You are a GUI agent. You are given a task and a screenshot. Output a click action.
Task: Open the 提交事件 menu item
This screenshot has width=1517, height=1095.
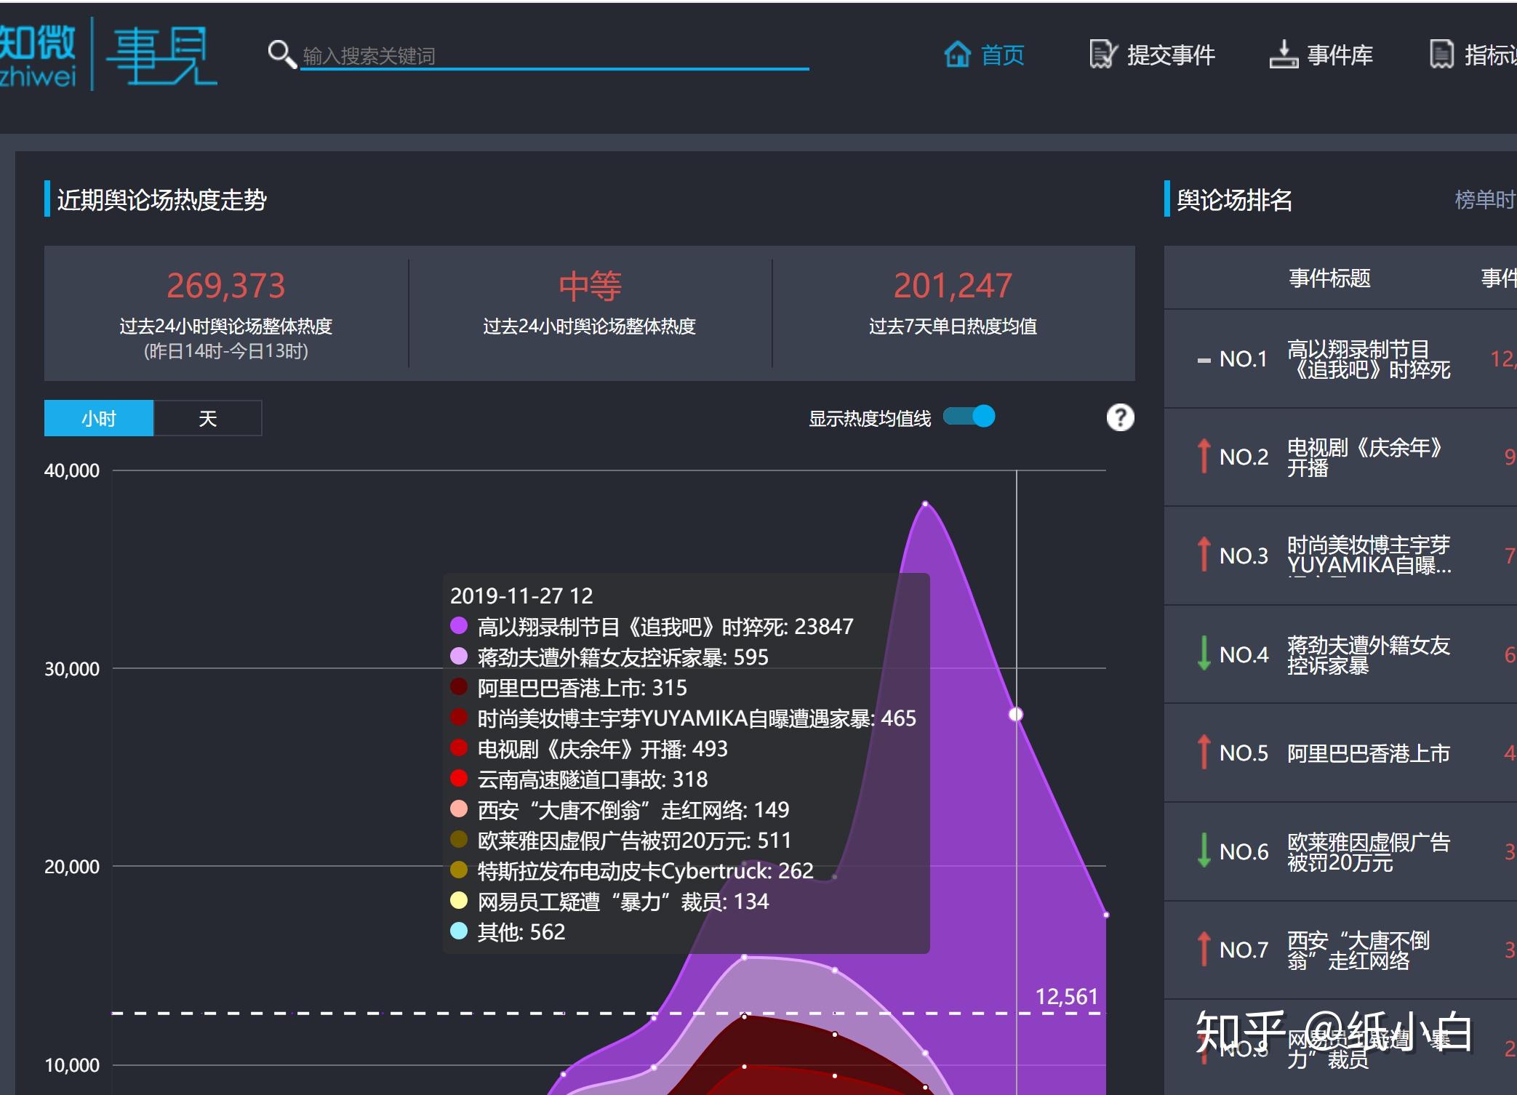[1171, 55]
